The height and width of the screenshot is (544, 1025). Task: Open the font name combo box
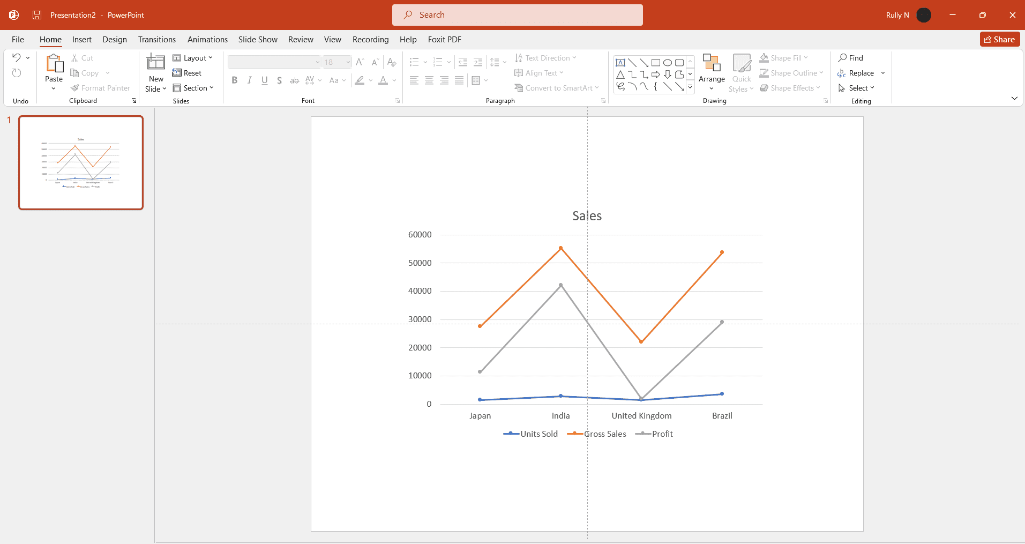pyautogui.click(x=274, y=62)
